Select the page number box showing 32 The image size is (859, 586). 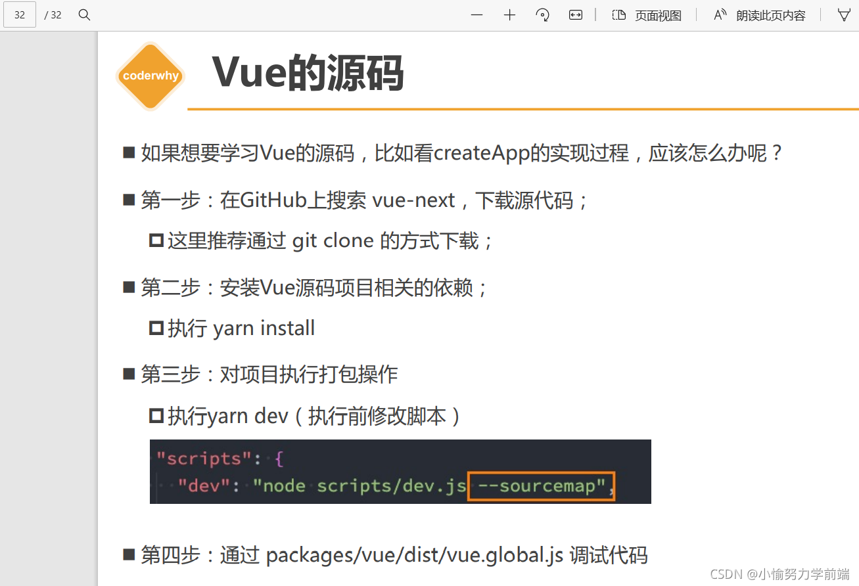point(19,14)
